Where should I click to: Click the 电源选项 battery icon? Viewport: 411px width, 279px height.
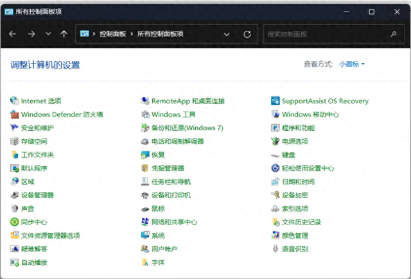tap(275, 141)
